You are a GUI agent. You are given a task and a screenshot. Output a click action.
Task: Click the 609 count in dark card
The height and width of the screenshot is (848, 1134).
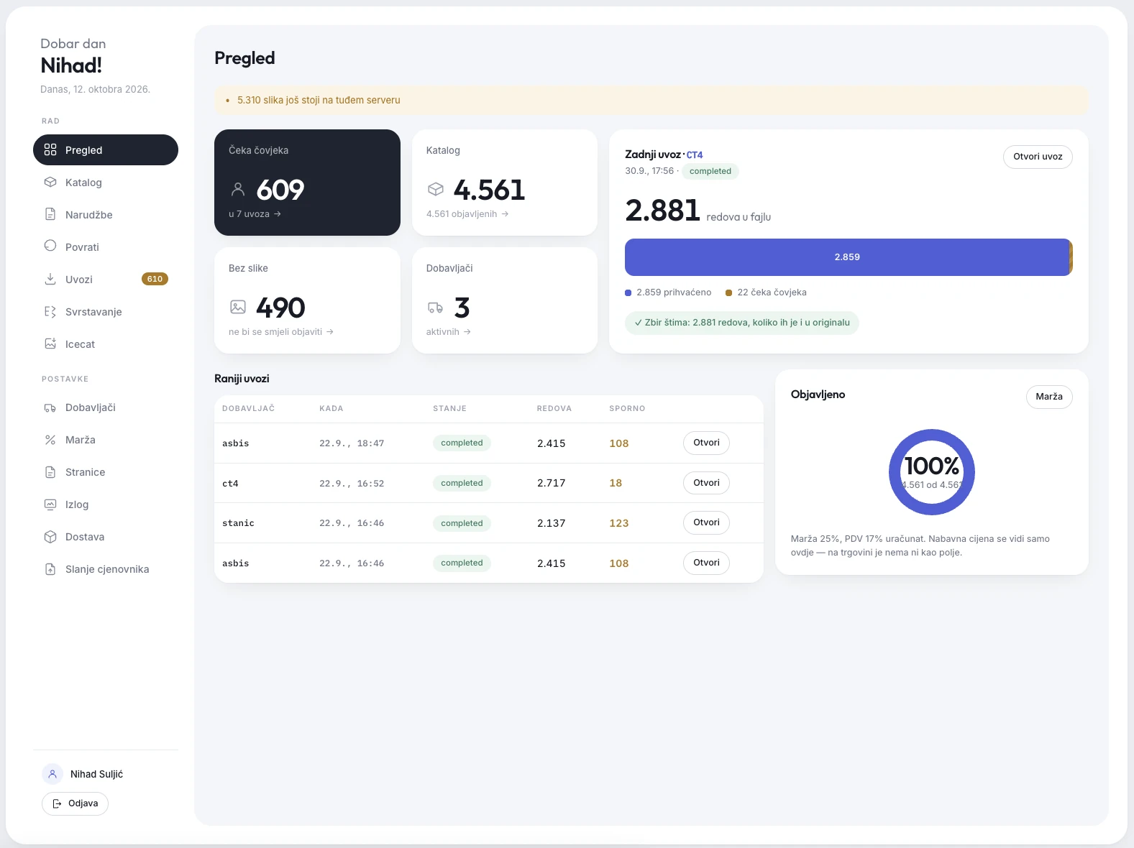[x=280, y=190]
